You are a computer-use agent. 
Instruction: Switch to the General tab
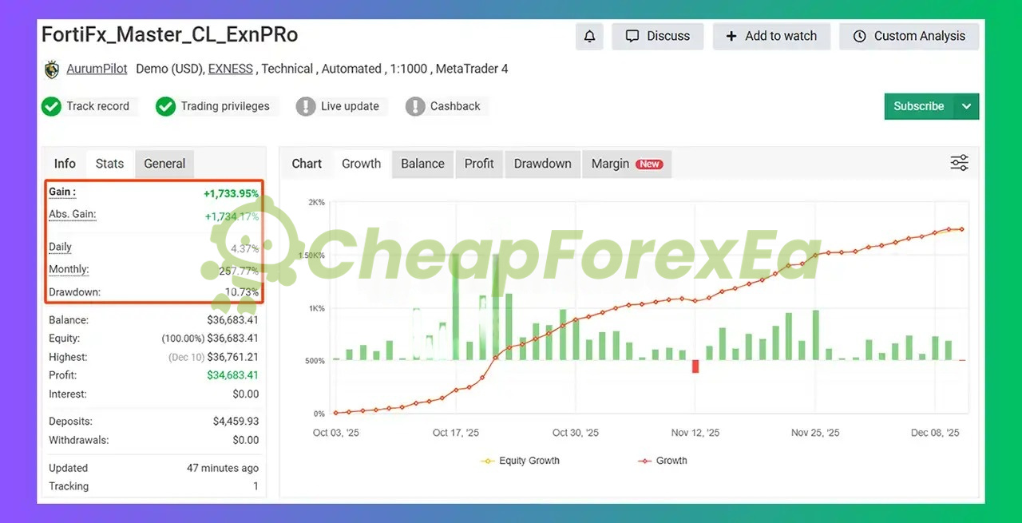(164, 164)
